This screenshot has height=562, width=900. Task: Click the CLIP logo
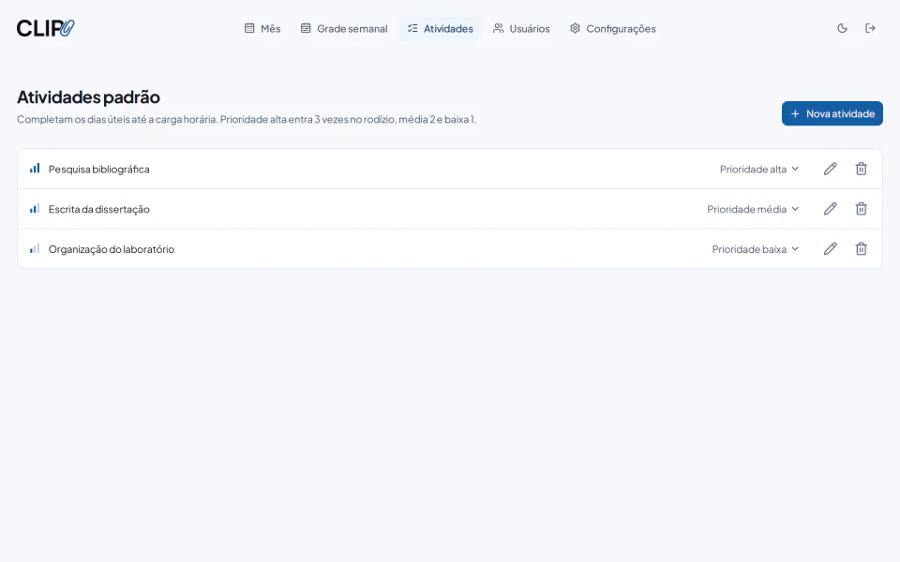click(x=45, y=28)
